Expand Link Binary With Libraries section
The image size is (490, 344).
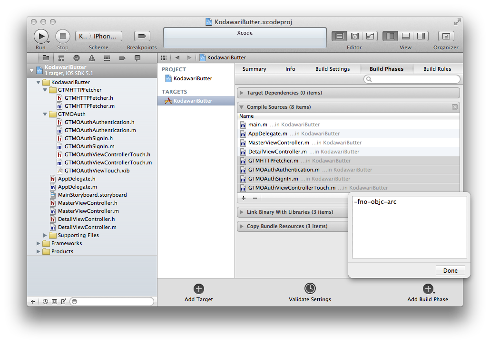pyautogui.click(x=242, y=212)
